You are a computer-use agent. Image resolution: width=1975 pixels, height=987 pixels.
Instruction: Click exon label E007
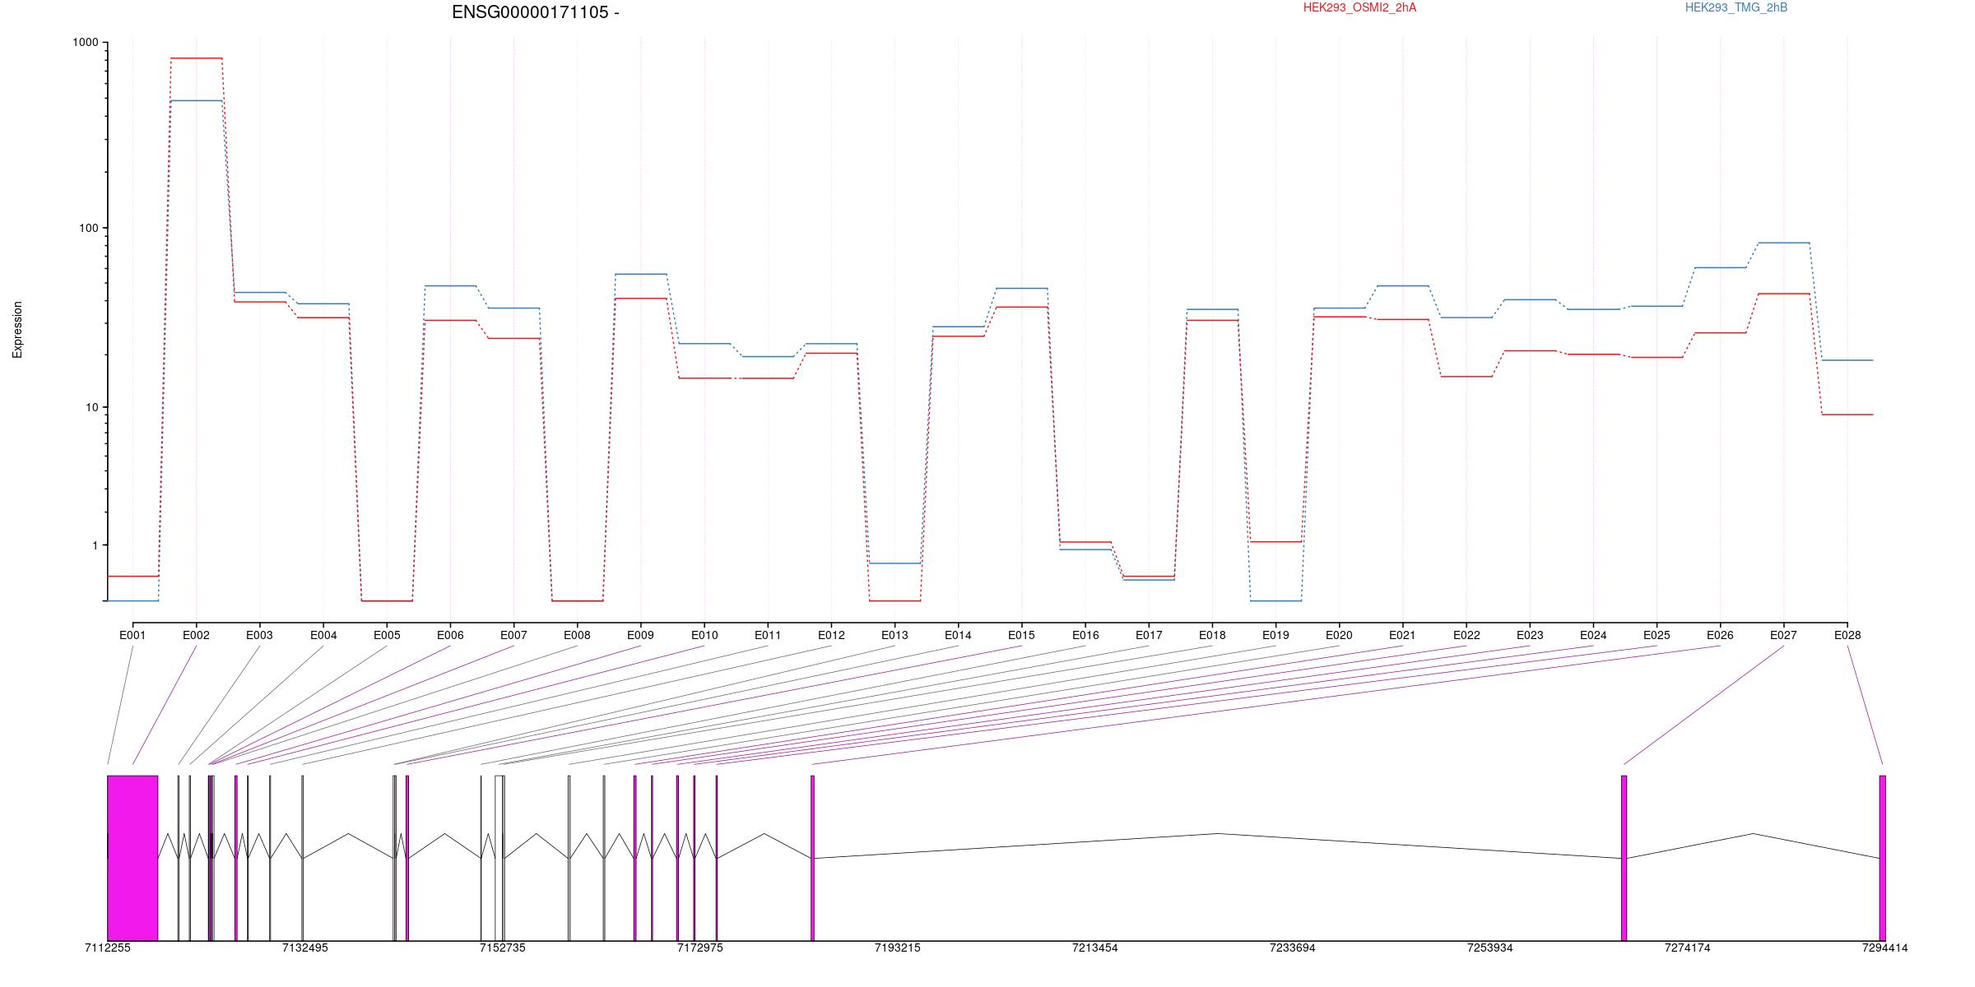513,635
